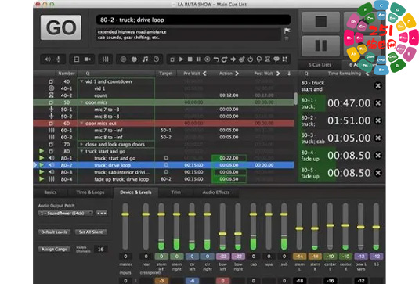
Task: Add a new OSC cue (concentric circles icon)
Action: coord(123,59)
